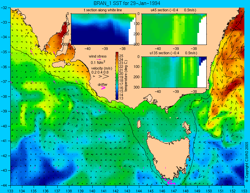The width and height of the screenshot is (250, 193).
Task: Open the u135 velocity section inset plot
Action: tap(174, 72)
